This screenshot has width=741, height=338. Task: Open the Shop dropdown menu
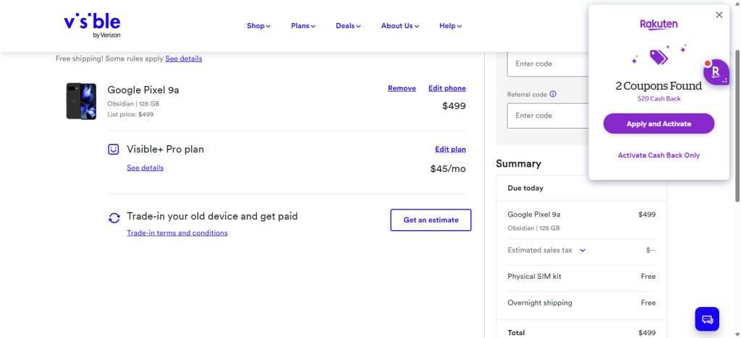click(258, 26)
